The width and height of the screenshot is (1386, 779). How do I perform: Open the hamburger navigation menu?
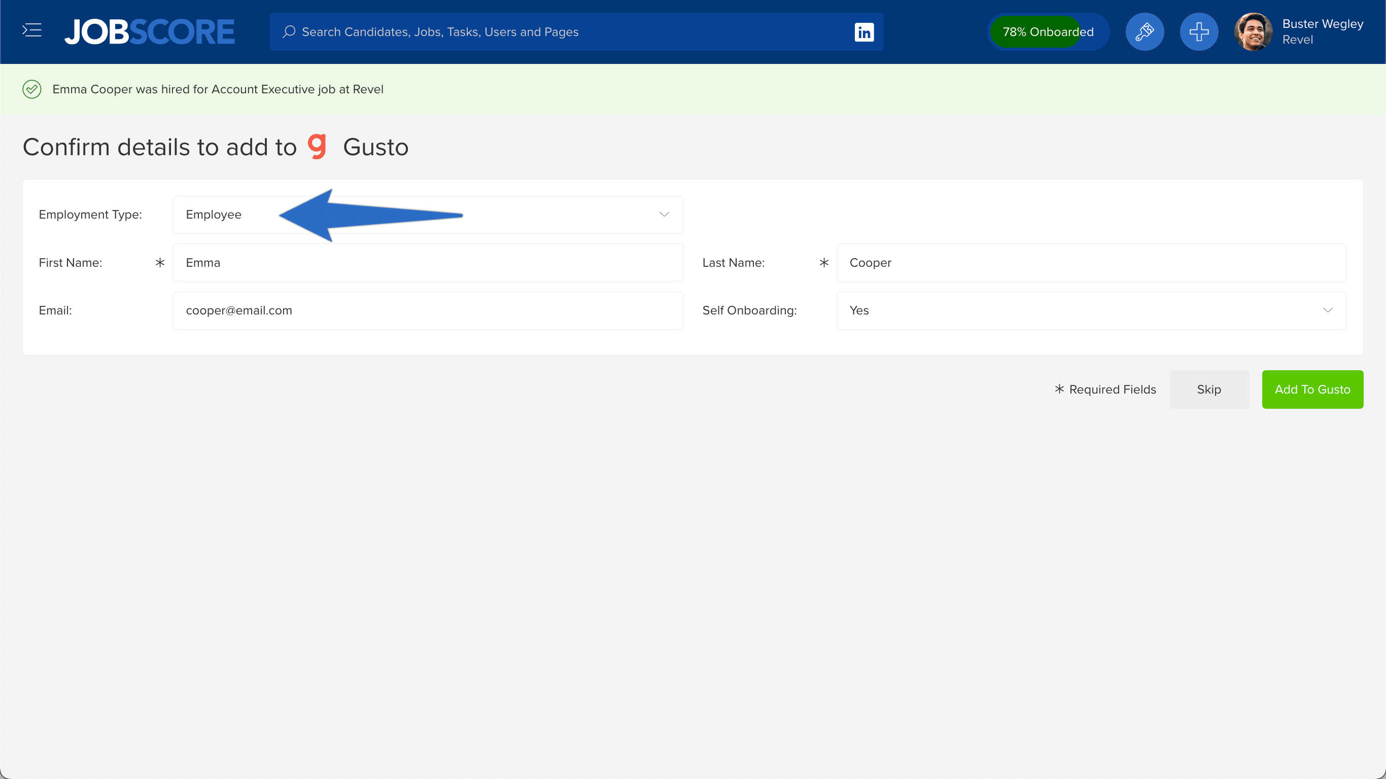pos(32,30)
